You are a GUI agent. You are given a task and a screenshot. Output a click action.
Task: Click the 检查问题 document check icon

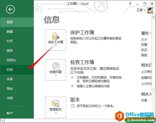coord(56,66)
